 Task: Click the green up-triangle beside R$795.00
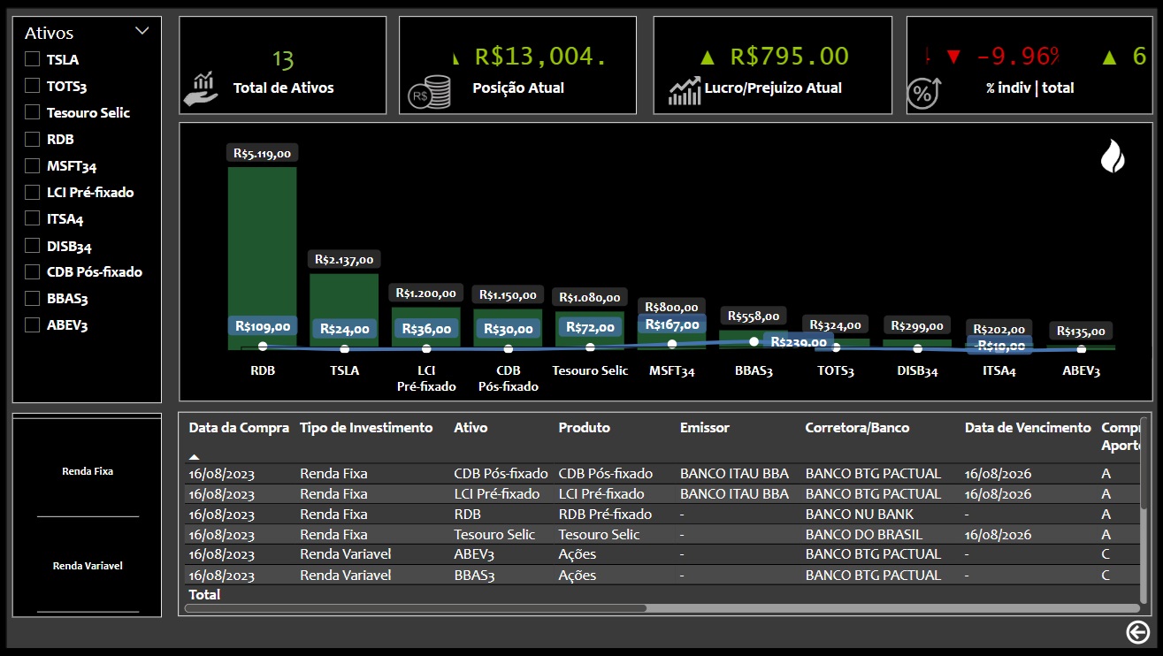click(x=707, y=58)
